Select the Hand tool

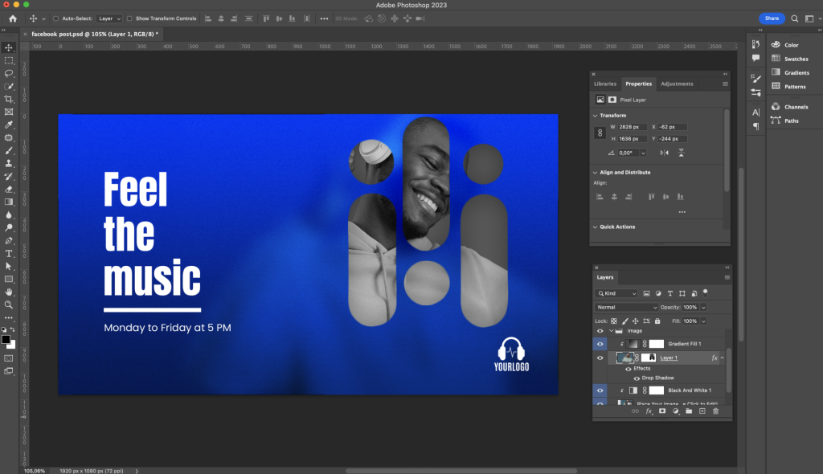coord(9,292)
